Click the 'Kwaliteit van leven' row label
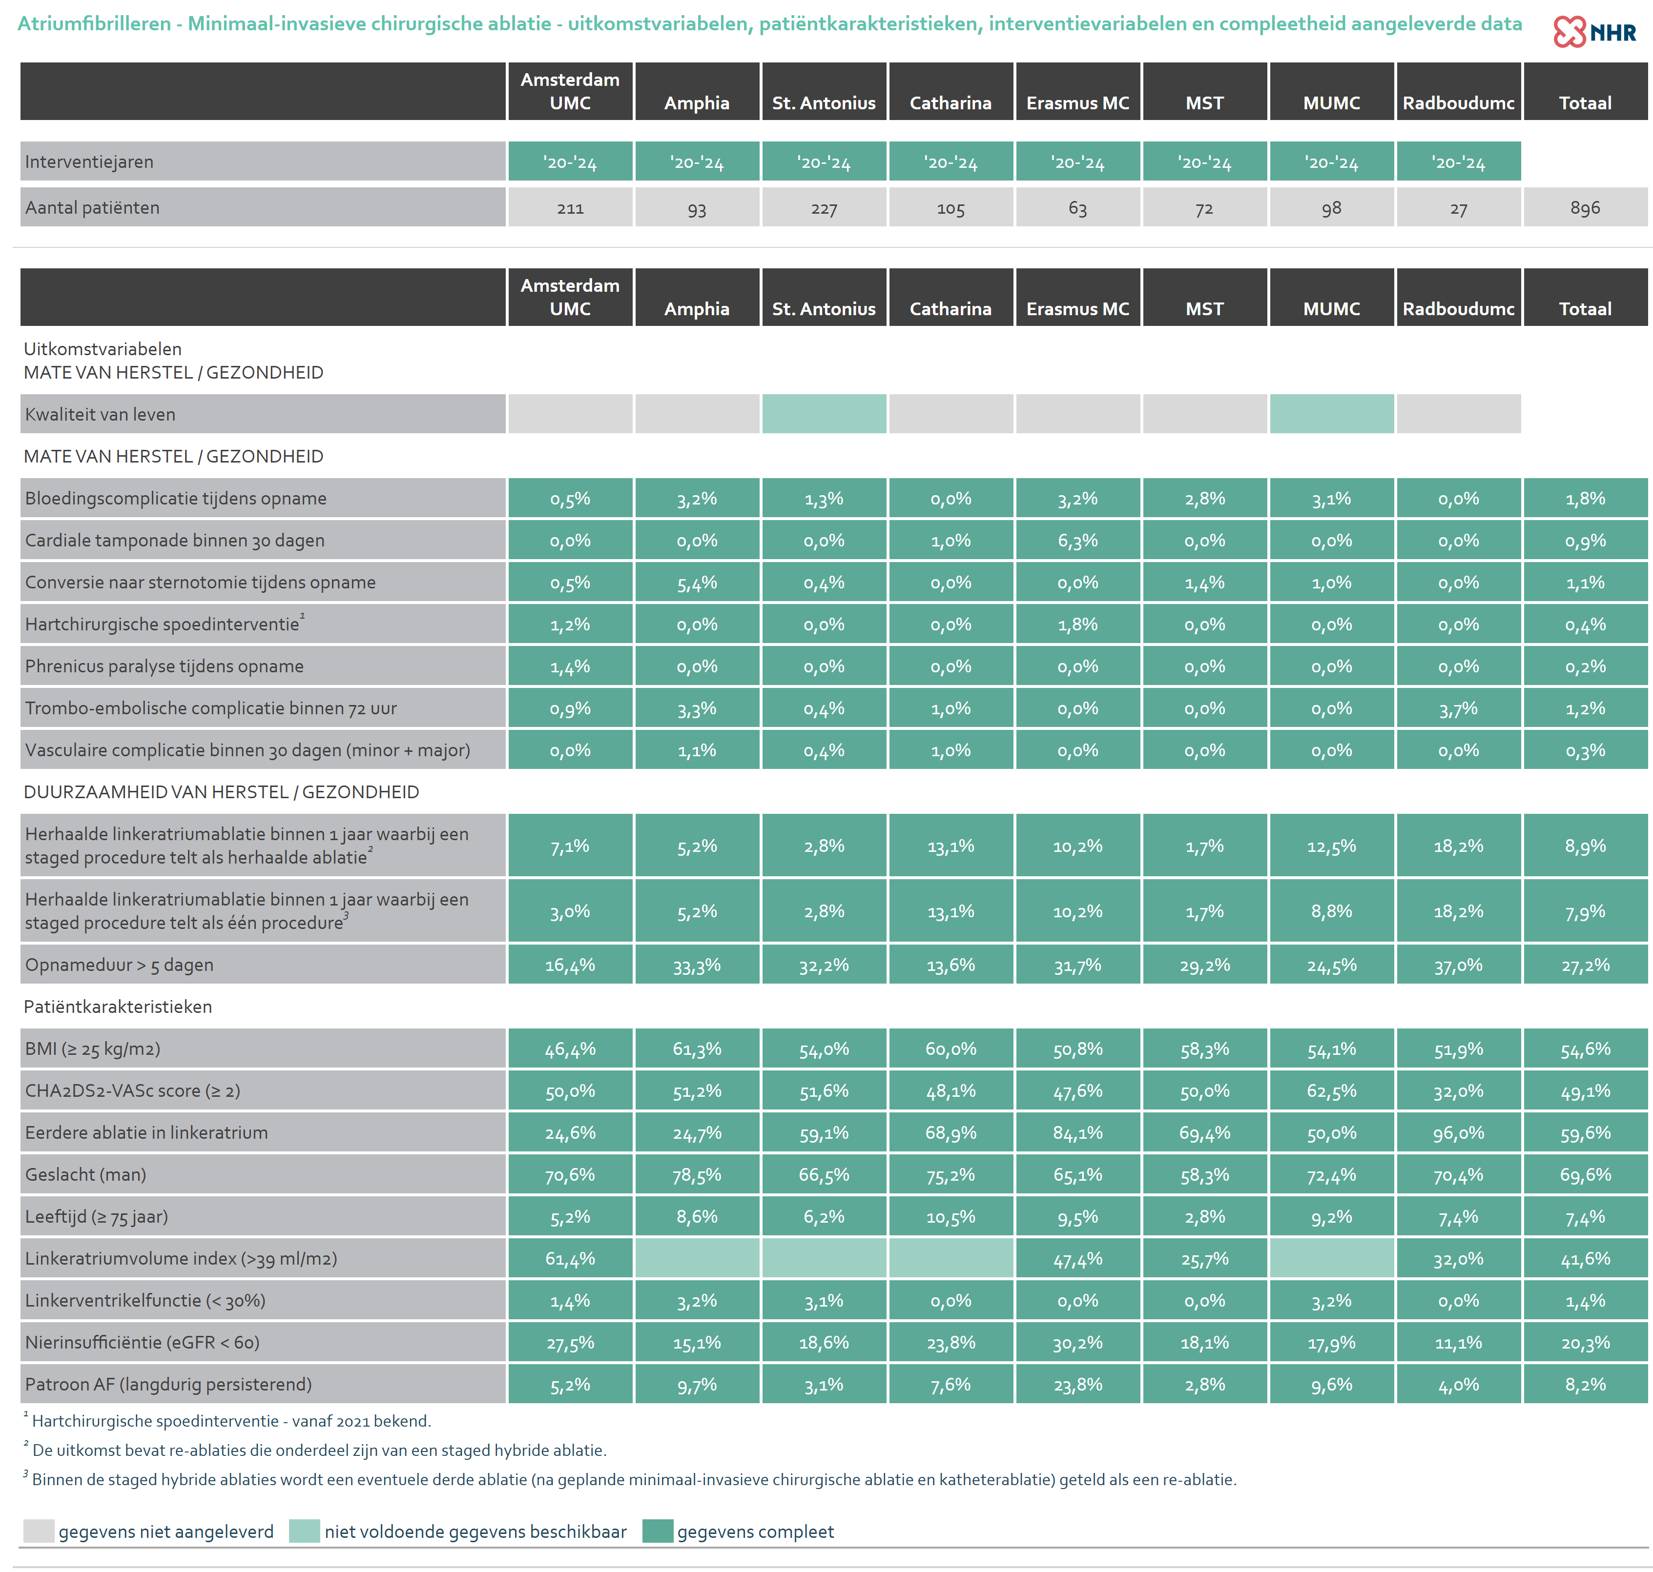The image size is (1653, 1572). pyautogui.click(x=101, y=414)
